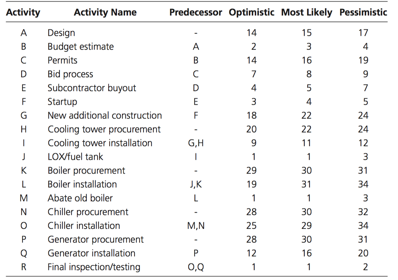The height and width of the screenshot is (280, 398).
Task: Click the Final inspection/testing cell
Action: [x=94, y=267]
